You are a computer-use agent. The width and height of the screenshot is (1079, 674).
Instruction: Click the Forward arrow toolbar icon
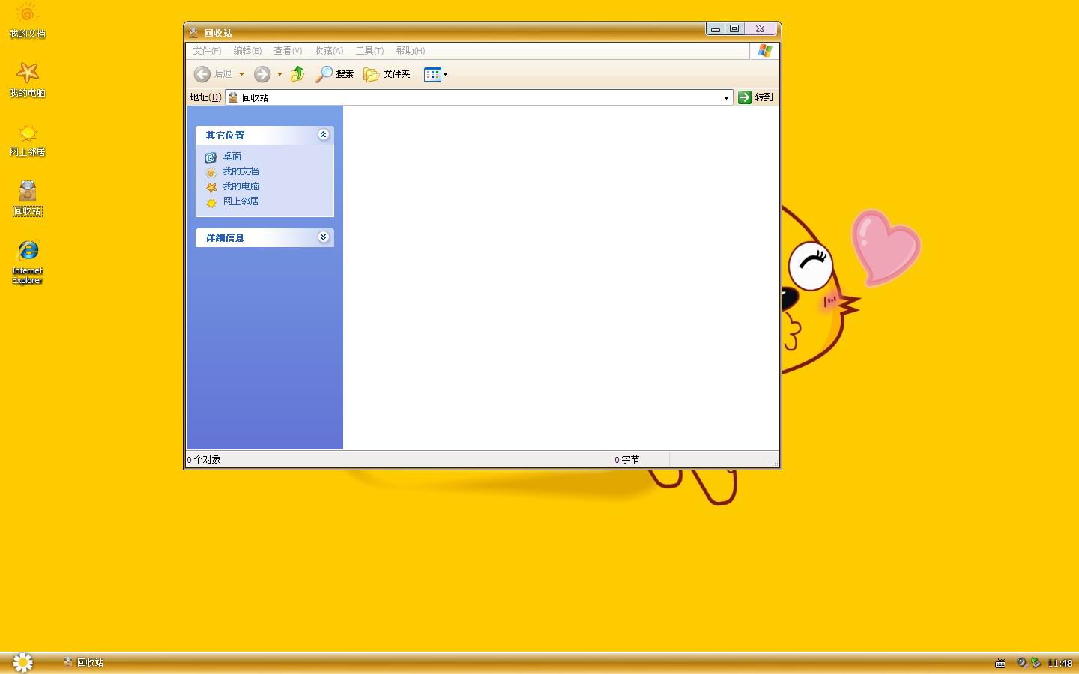pyautogui.click(x=262, y=74)
